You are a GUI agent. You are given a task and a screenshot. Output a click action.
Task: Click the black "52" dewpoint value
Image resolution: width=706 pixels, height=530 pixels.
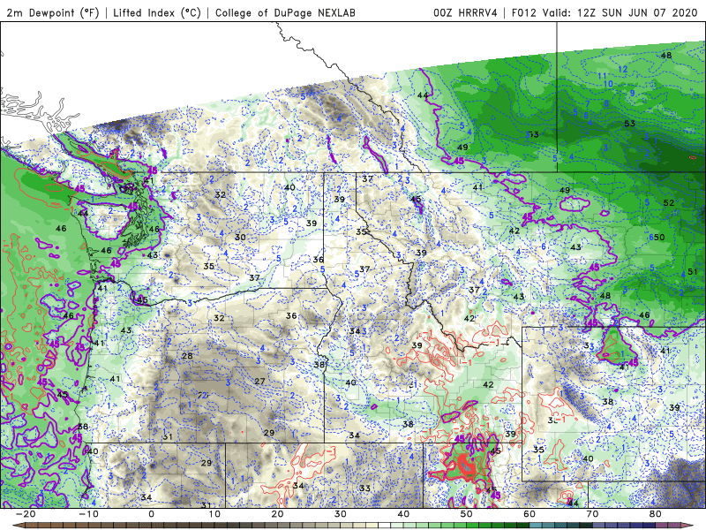pyautogui.click(x=669, y=203)
